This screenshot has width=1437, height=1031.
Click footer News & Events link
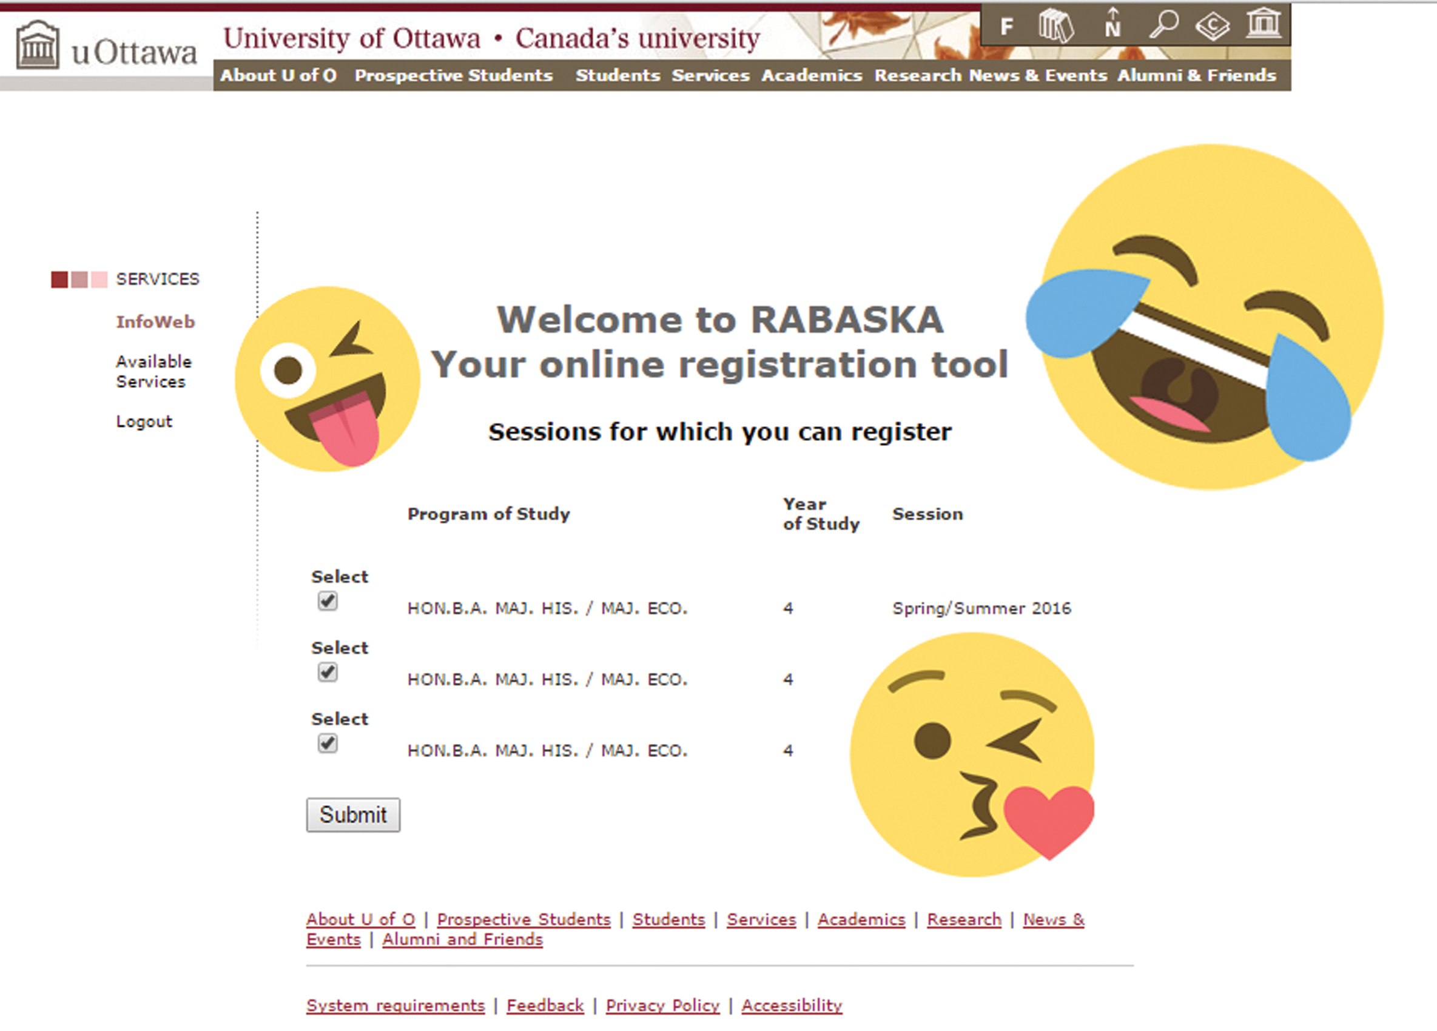coord(1053,919)
